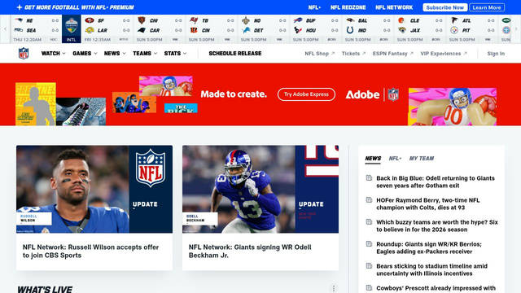Click the Saints team logo in scorestrip
Screen dimensions: 521x293
click(246, 20)
